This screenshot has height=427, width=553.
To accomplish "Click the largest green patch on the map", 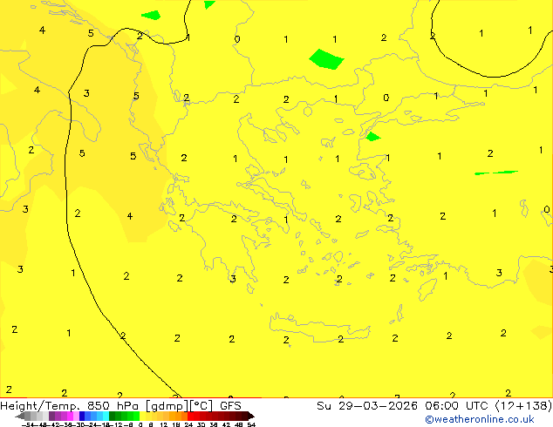I will pos(326,59).
